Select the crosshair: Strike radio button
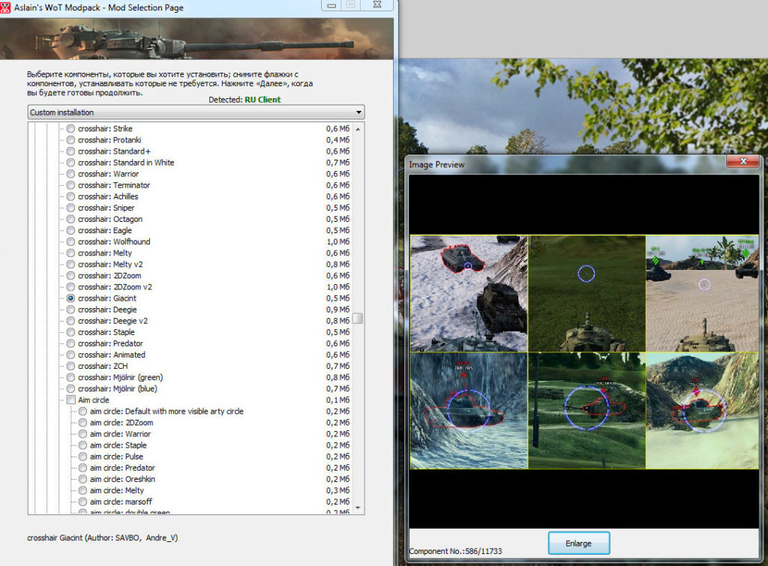Image resolution: width=768 pixels, height=566 pixels. coord(70,129)
